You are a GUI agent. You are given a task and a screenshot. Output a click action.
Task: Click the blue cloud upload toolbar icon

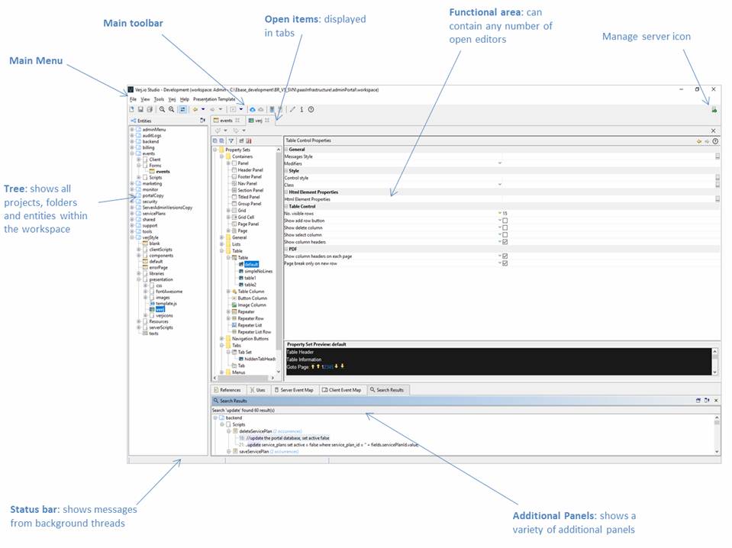[x=253, y=110]
